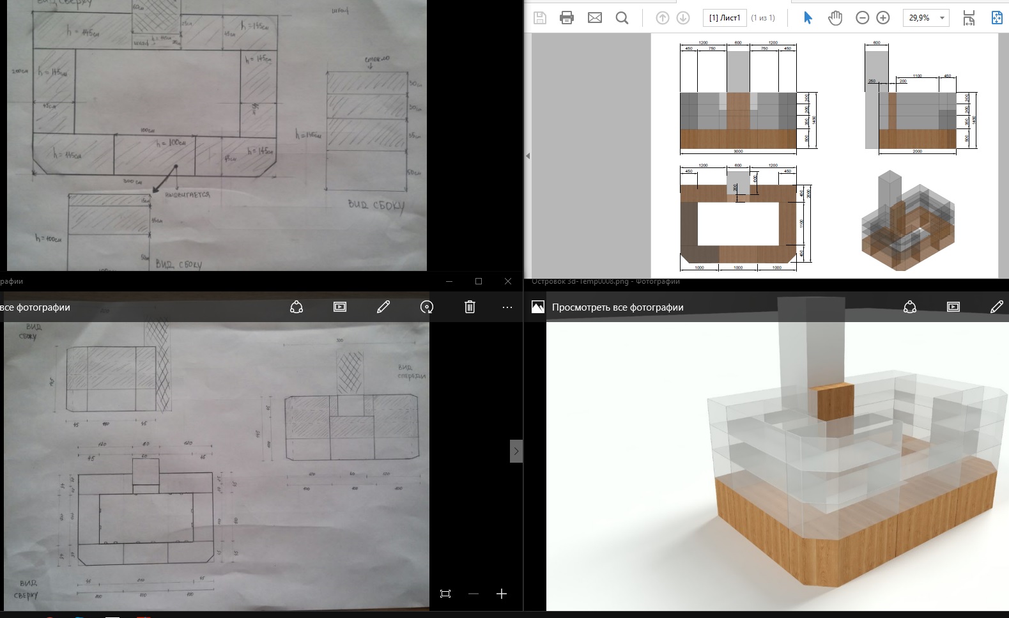Go to next photo arrow
1009x618 pixels.
(x=516, y=451)
